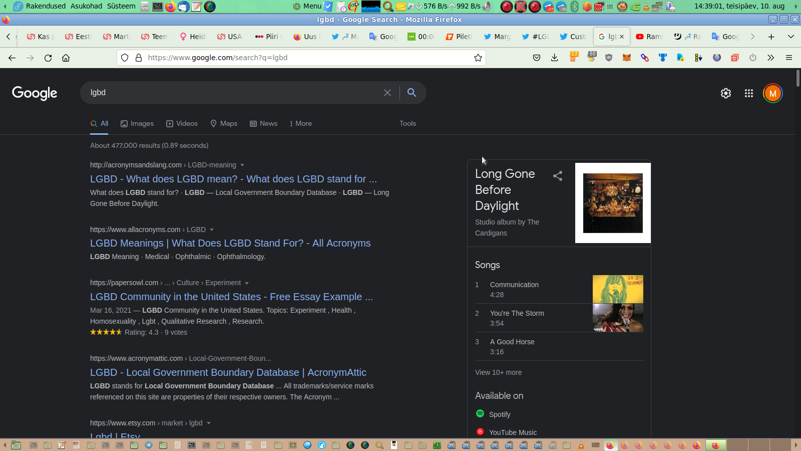Expand the allacronyms.com result options arrow
The height and width of the screenshot is (451, 801).
pyautogui.click(x=212, y=230)
